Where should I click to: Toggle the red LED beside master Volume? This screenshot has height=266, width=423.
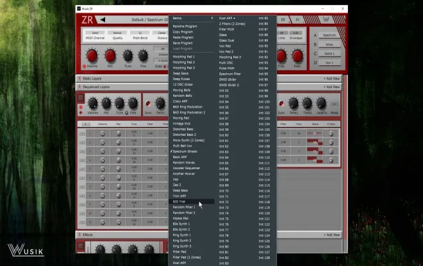point(85,66)
